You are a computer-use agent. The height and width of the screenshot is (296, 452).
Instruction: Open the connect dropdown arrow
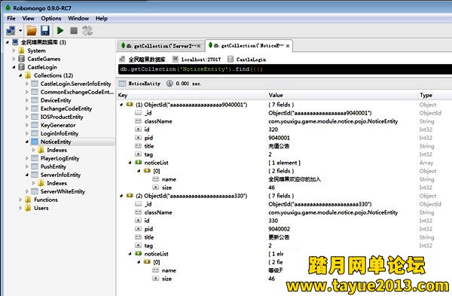[20, 30]
